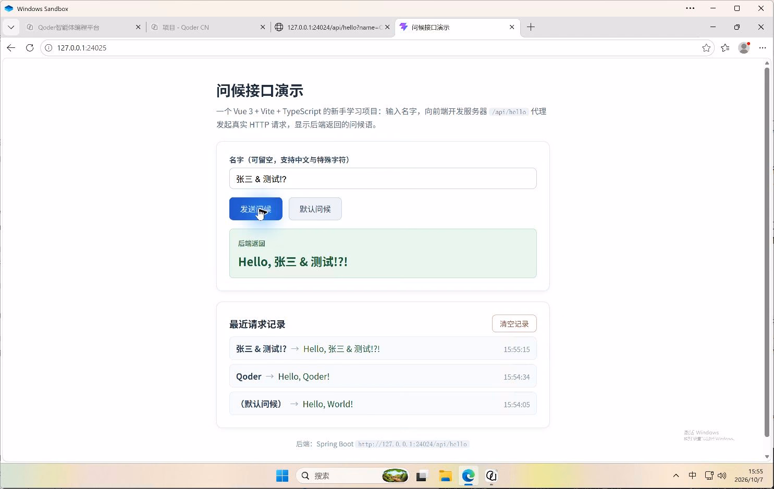This screenshot has width=774, height=489.
Task: Reload the page with the refresh icon
Action: 30,48
